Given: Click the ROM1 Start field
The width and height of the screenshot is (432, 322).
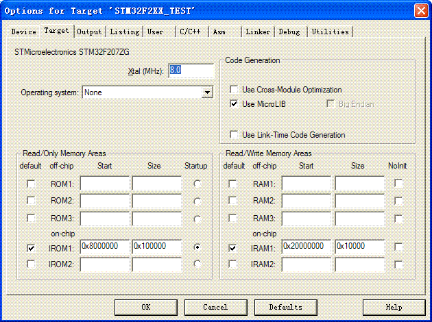Looking at the screenshot, I should (x=105, y=183).
